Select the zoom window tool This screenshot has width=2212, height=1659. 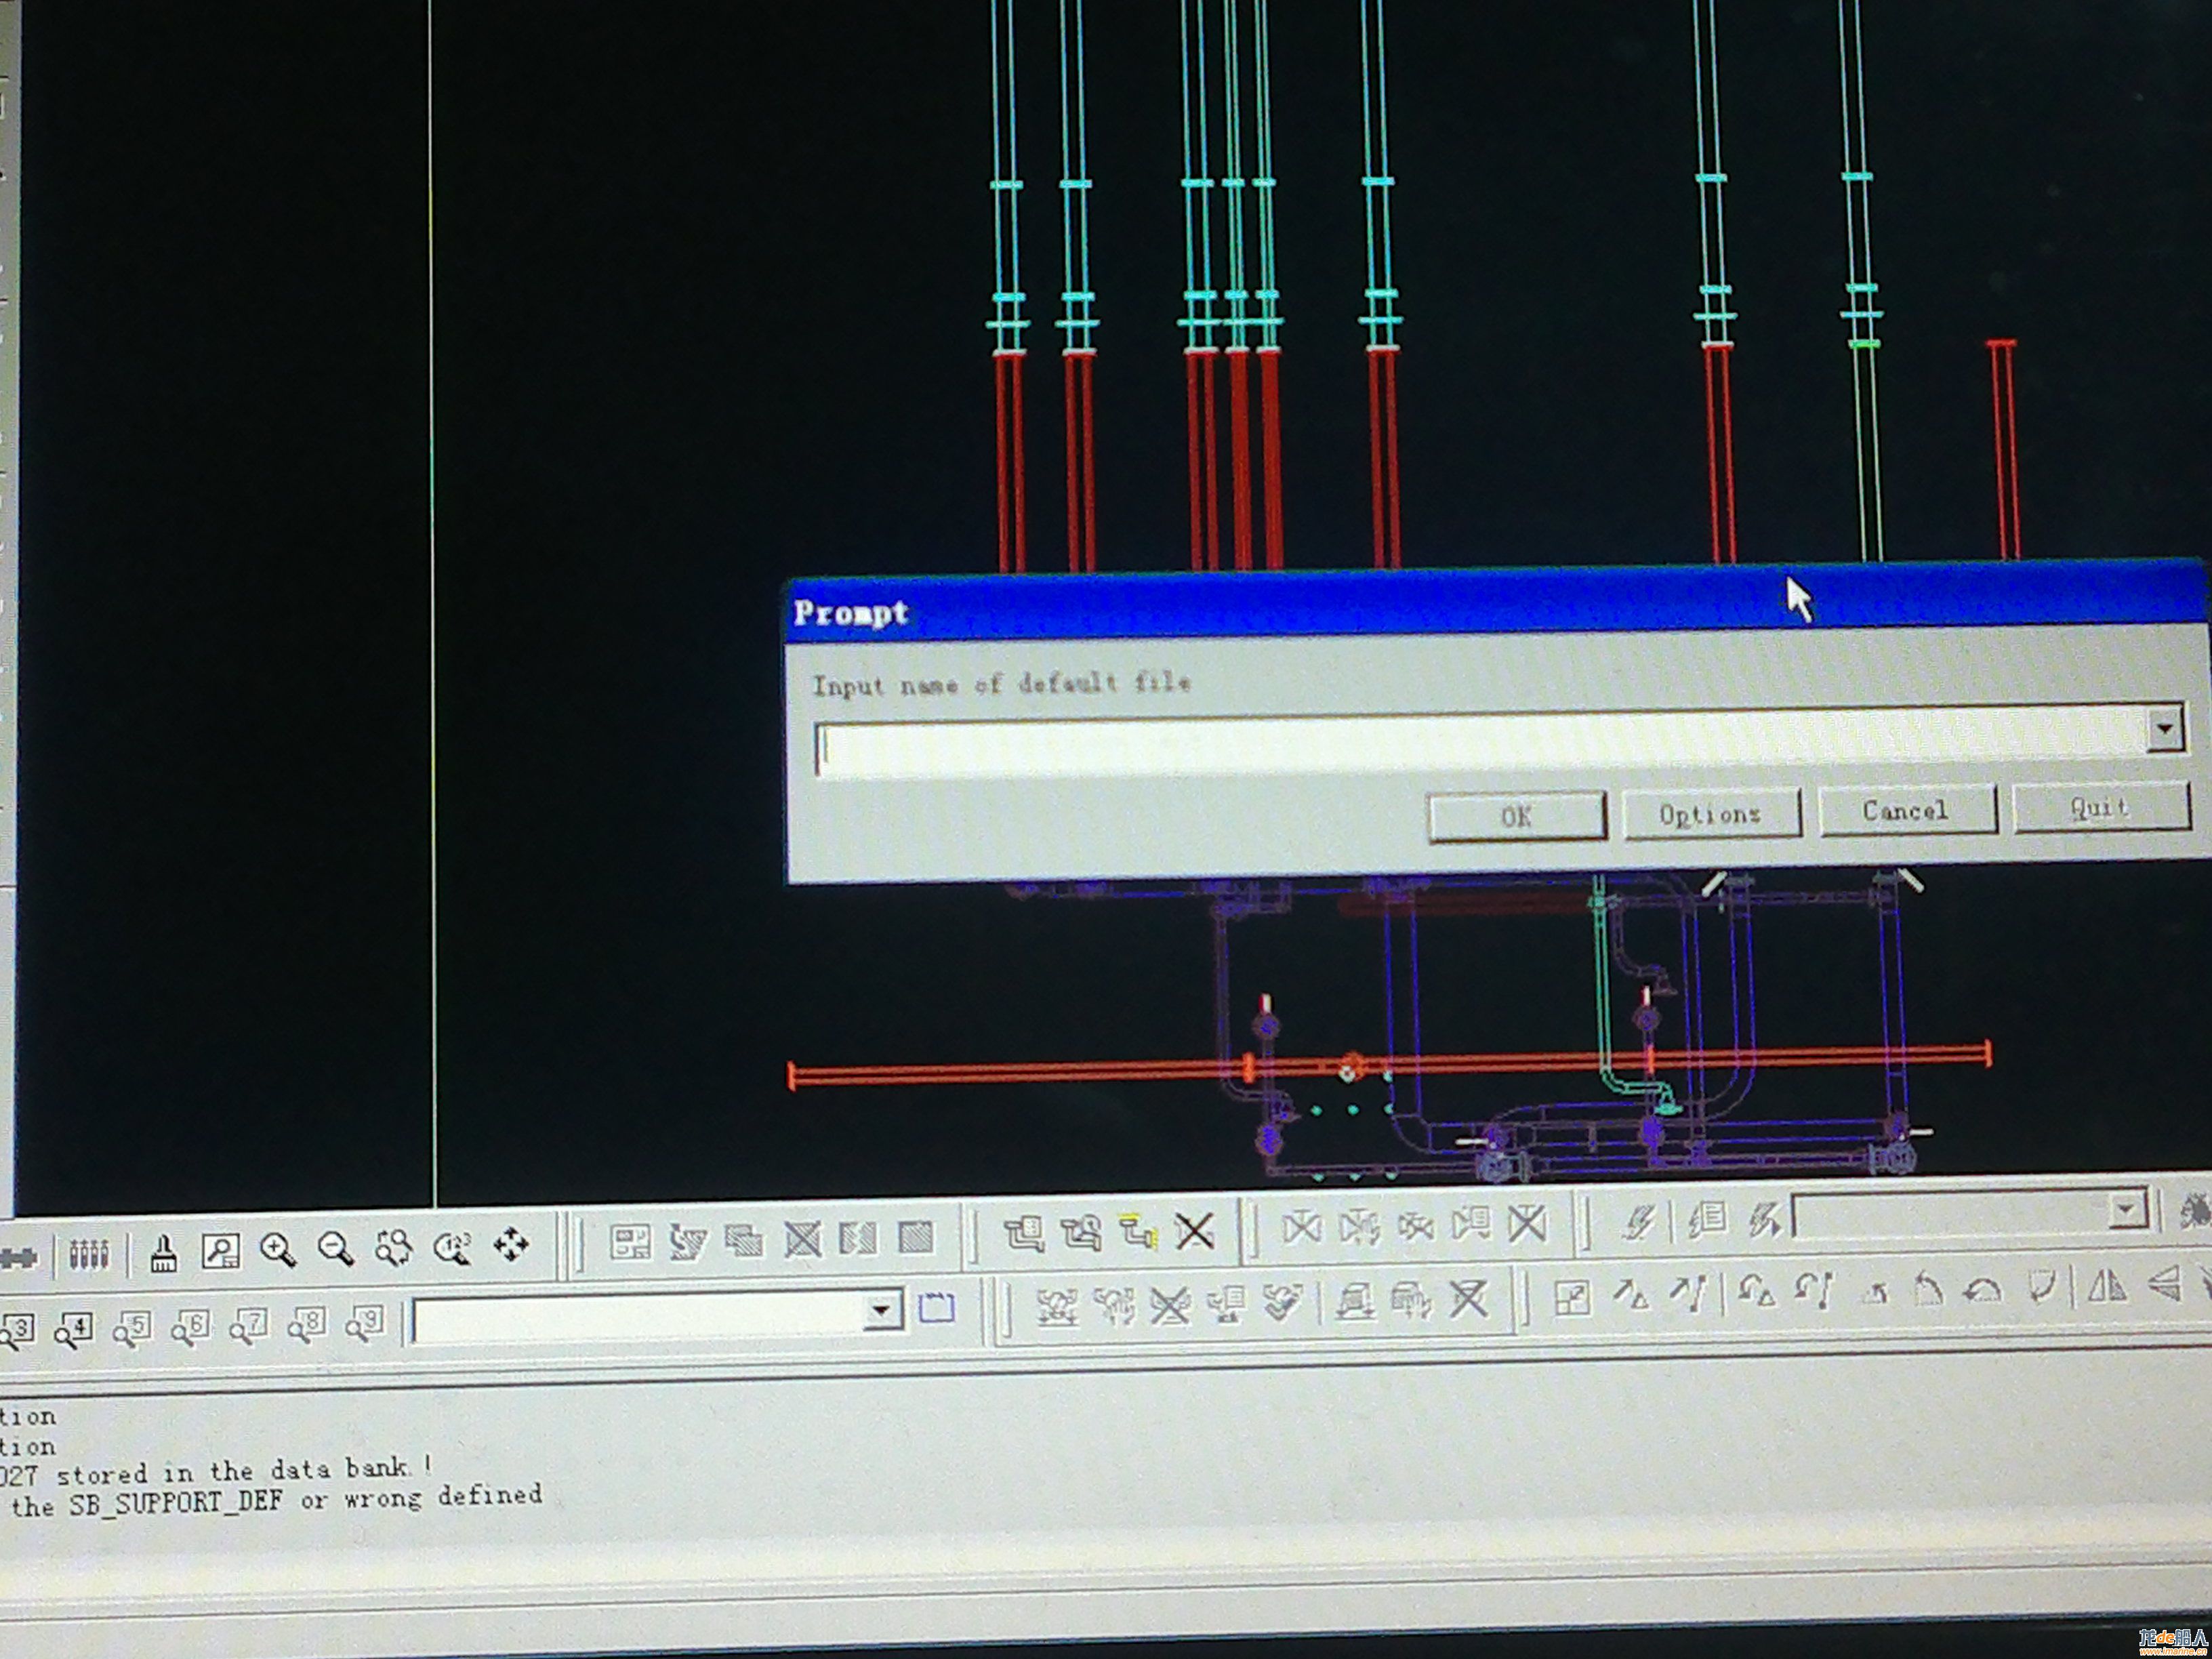pos(220,1251)
